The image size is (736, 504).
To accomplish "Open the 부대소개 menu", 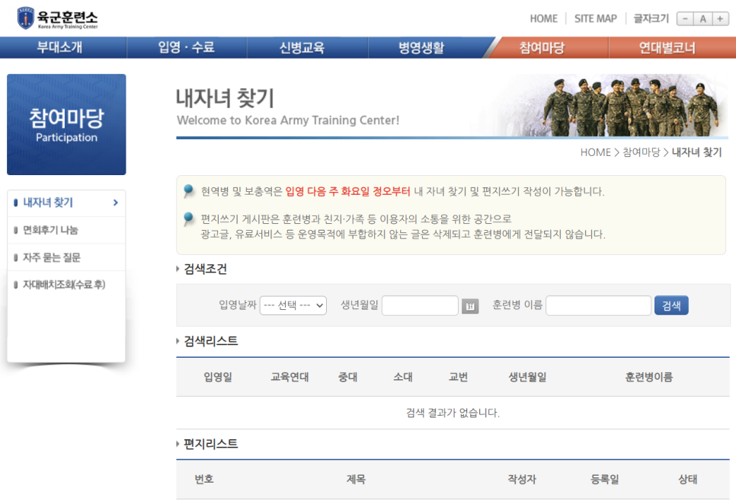I will (59, 47).
